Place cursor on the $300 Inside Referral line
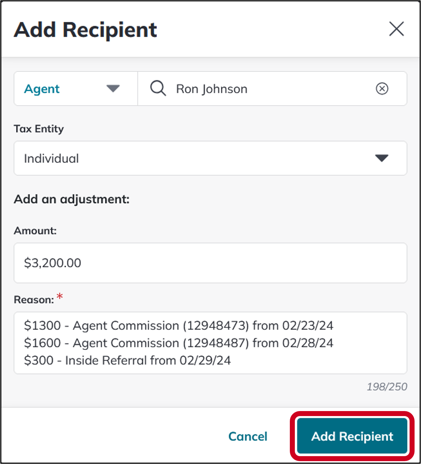Screen dimensions: 421x464 [x=127, y=360]
